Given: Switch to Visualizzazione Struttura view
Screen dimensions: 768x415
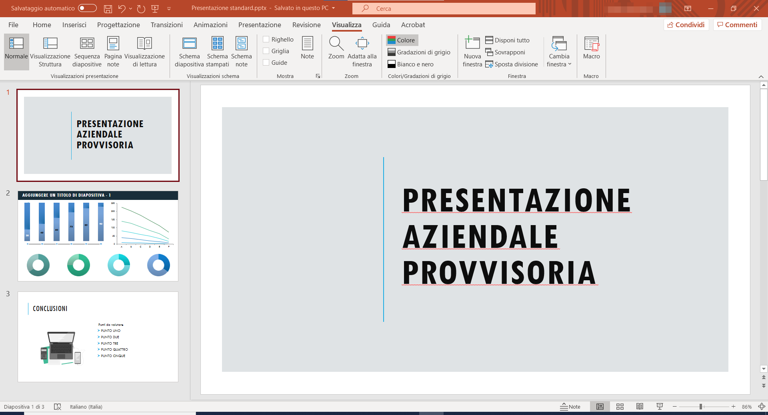Looking at the screenshot, I should click(50, 52).
